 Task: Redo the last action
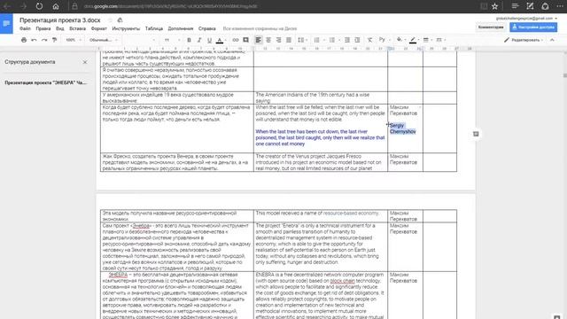44,40
